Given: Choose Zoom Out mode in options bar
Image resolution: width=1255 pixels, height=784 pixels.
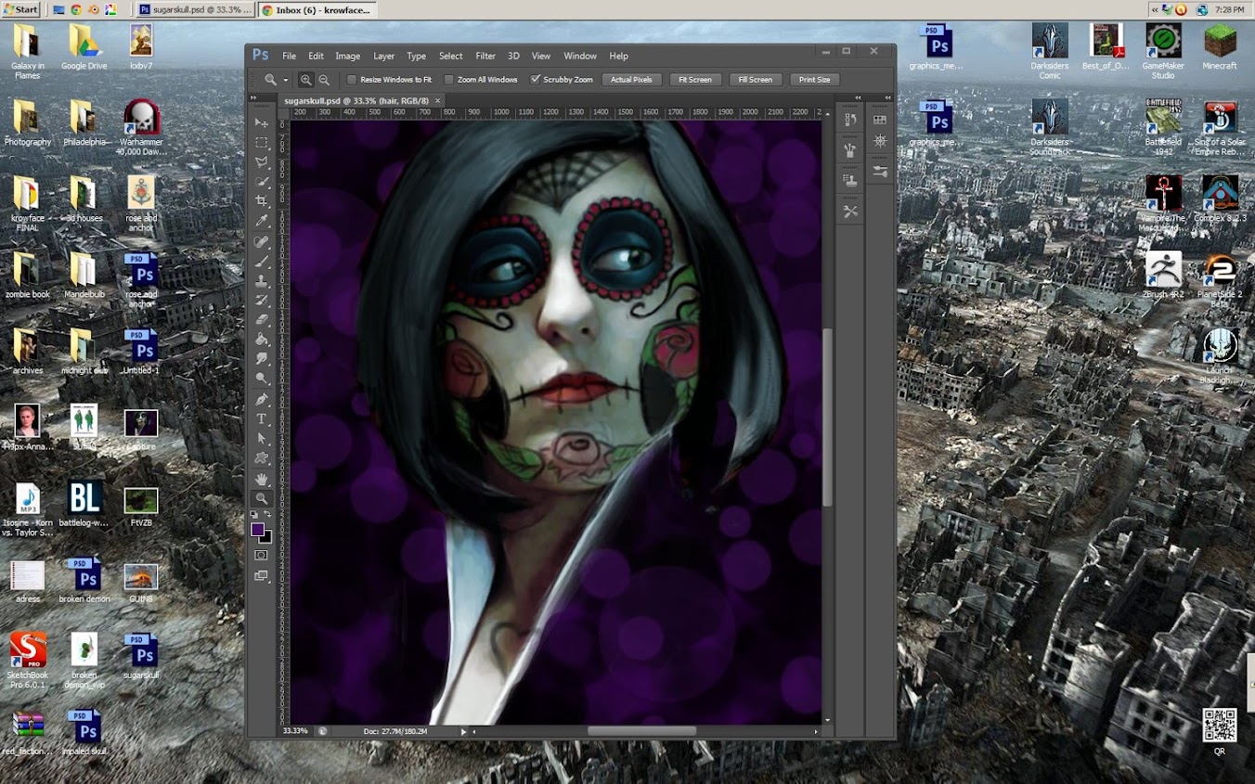Looking at the screenshot, I should pos(323,80).
